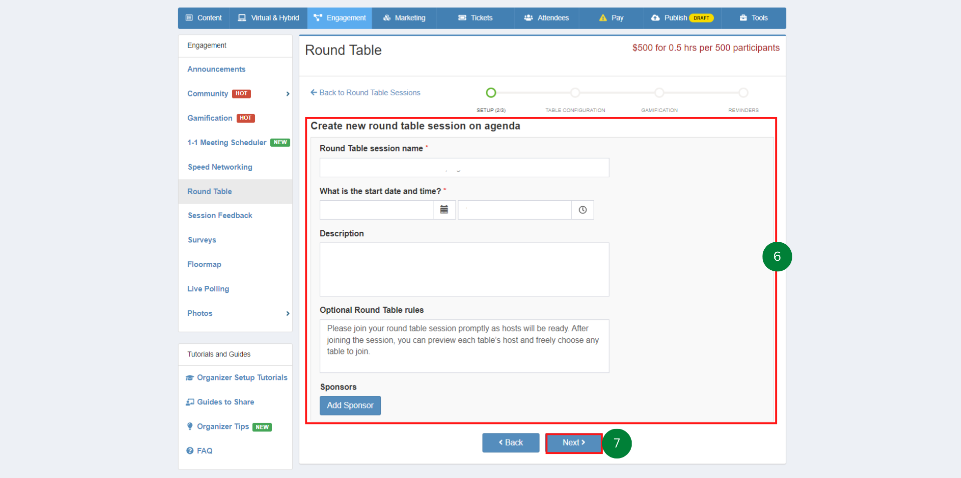Open the clock time picker icon
Viewport: 961px width, 478px height.
tap(582, 210)
